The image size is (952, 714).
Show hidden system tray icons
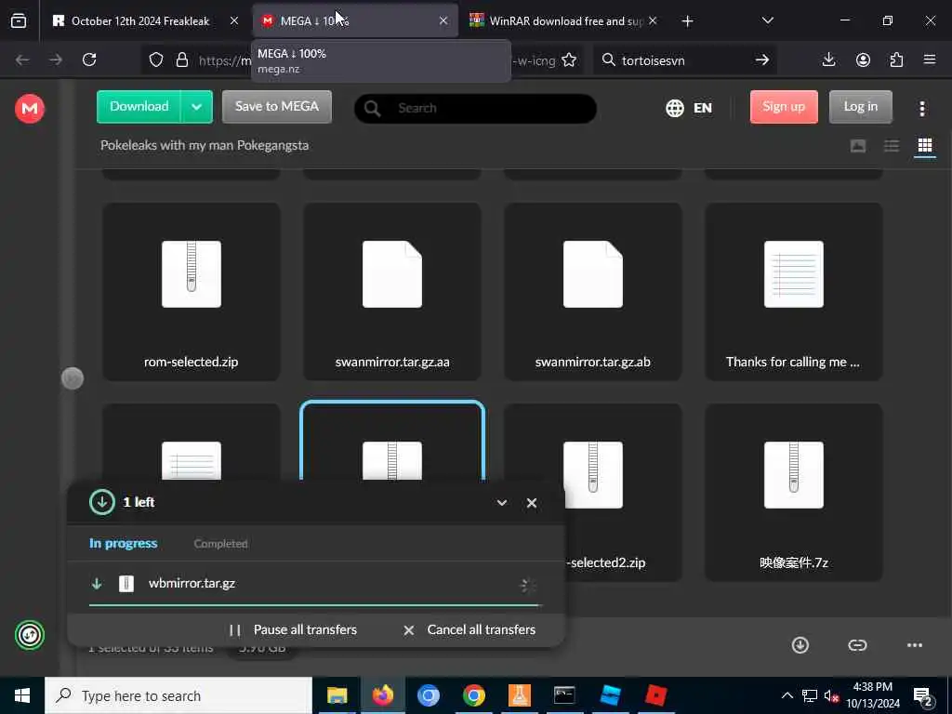pos(787,695)
